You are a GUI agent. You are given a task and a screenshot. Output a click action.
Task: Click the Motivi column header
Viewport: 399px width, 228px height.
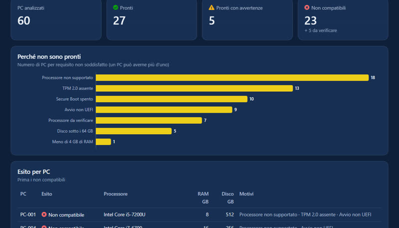(246, 194)
